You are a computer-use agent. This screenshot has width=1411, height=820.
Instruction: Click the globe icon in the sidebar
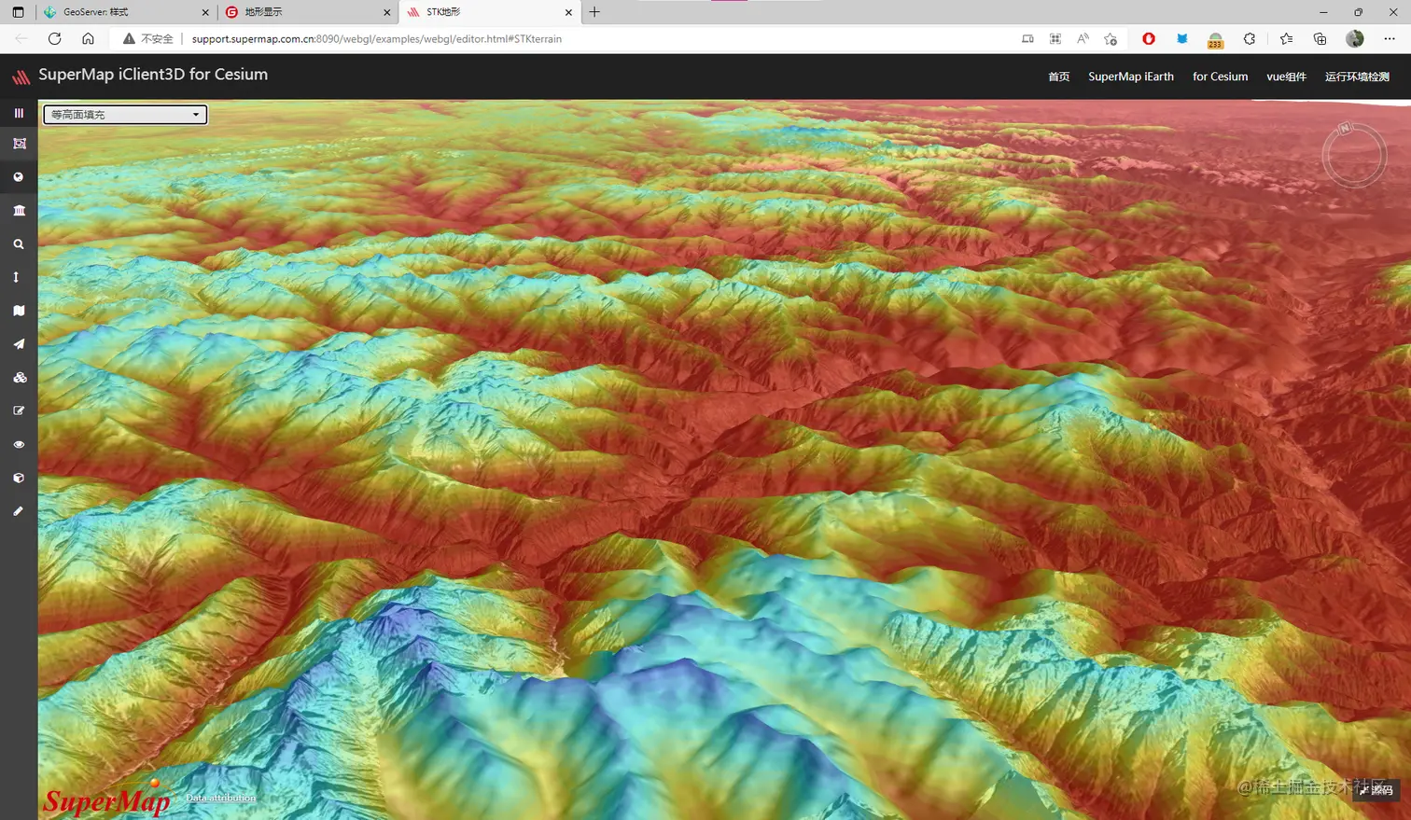coord(19,177)
